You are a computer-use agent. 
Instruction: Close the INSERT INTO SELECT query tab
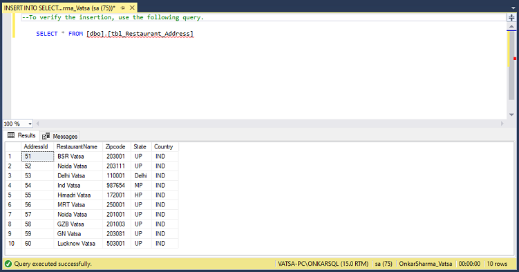[132, 8]
